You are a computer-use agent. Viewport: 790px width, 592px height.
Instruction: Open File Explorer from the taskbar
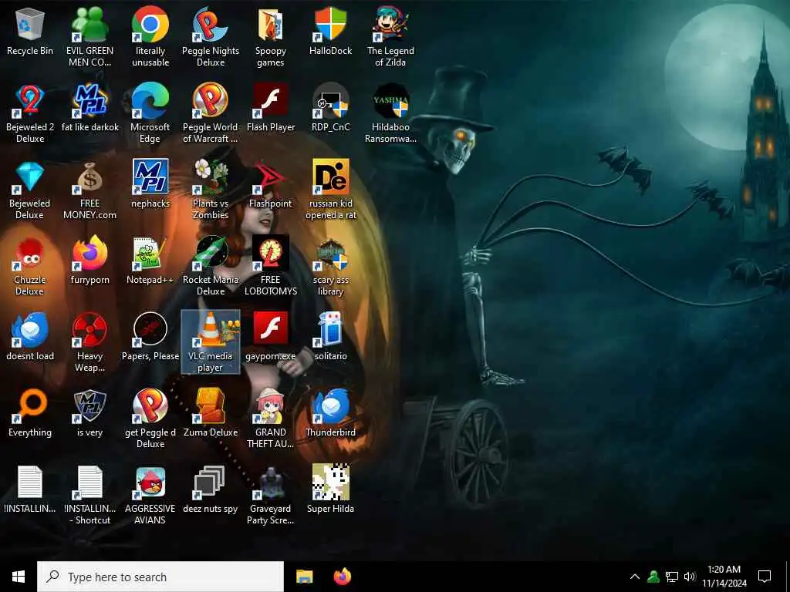[x=304, y=577]
